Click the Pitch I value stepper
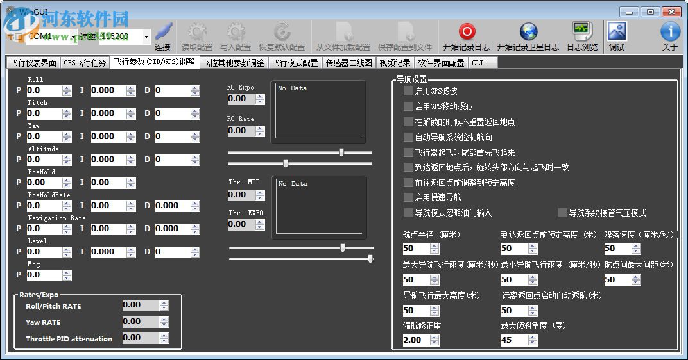Viewport: 688px width, 360px height. 131,114
